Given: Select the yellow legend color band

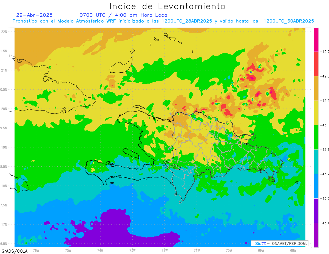Looking at the screenshot, I should pyautogui.click(x=316, y=113).
